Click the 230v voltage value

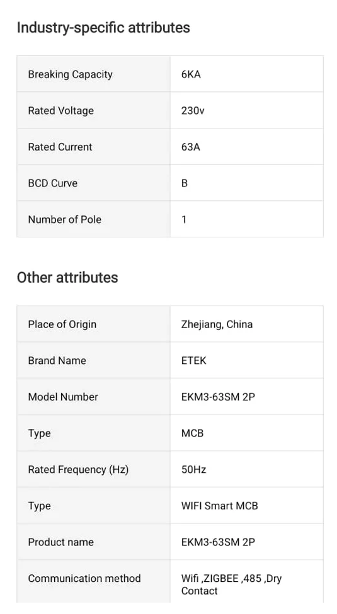(x=192, y=110)
